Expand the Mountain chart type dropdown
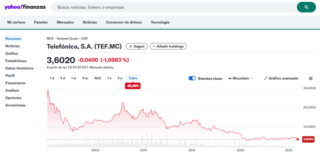The image size is (320, 158). click(241, 78)
